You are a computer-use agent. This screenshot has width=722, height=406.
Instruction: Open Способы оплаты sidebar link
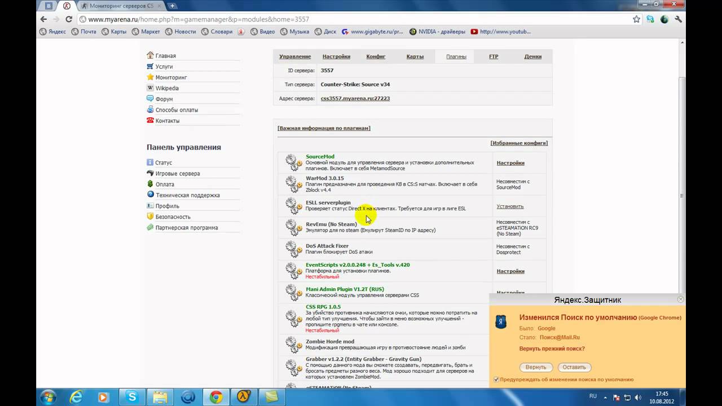177,110
